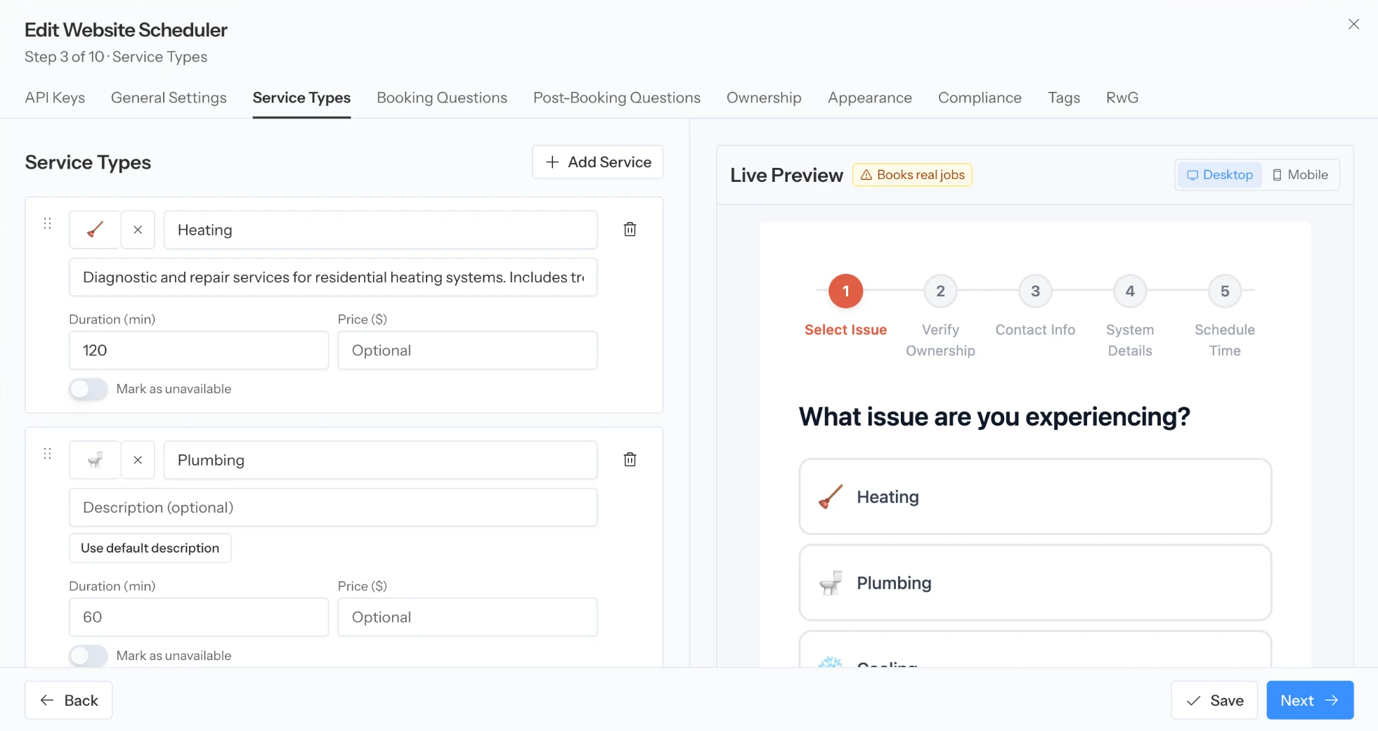Click step 2 Verify Ownership circle
The image size is (1378, 731).
pyautogui.click(x=940, y=291)
